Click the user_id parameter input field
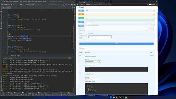Viewport: 176px width, 99px height. tap(100, 37)
